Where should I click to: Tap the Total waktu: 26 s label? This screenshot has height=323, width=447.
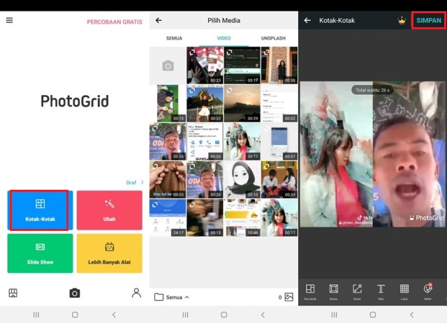(372, 90)
